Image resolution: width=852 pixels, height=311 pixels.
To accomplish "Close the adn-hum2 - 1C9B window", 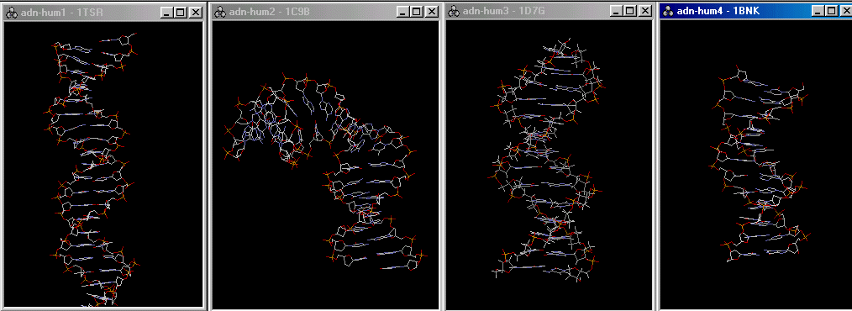I will [431, 12].
